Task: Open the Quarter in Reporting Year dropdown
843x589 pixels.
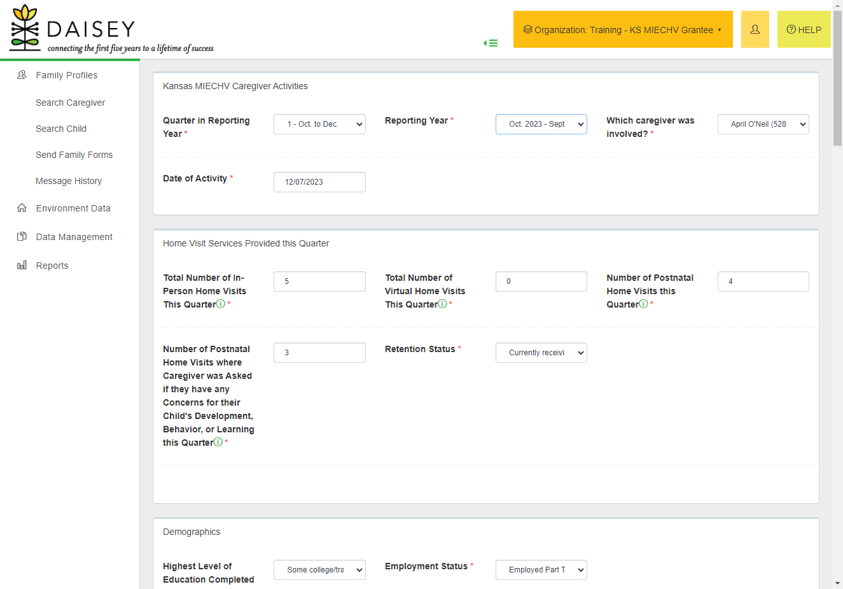Action: point(319,124)
